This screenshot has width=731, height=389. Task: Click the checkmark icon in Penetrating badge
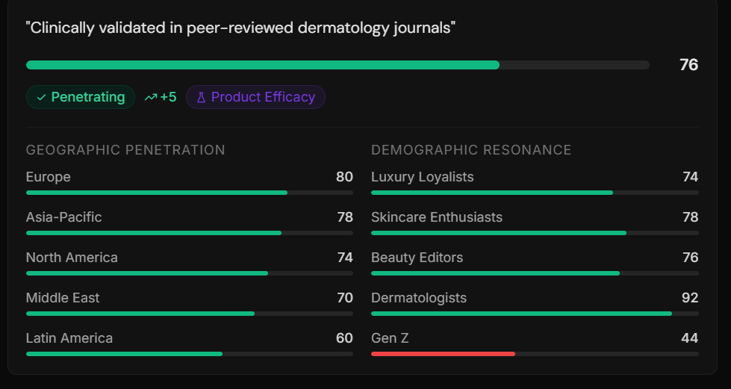pyautogui.click(x=41, y=98)
